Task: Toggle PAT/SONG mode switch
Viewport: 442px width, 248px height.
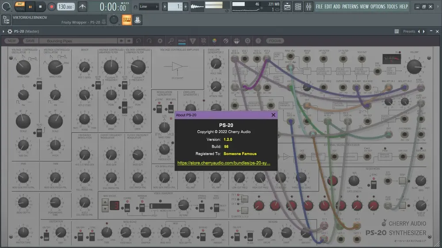Action: click(x=20, y=6)
